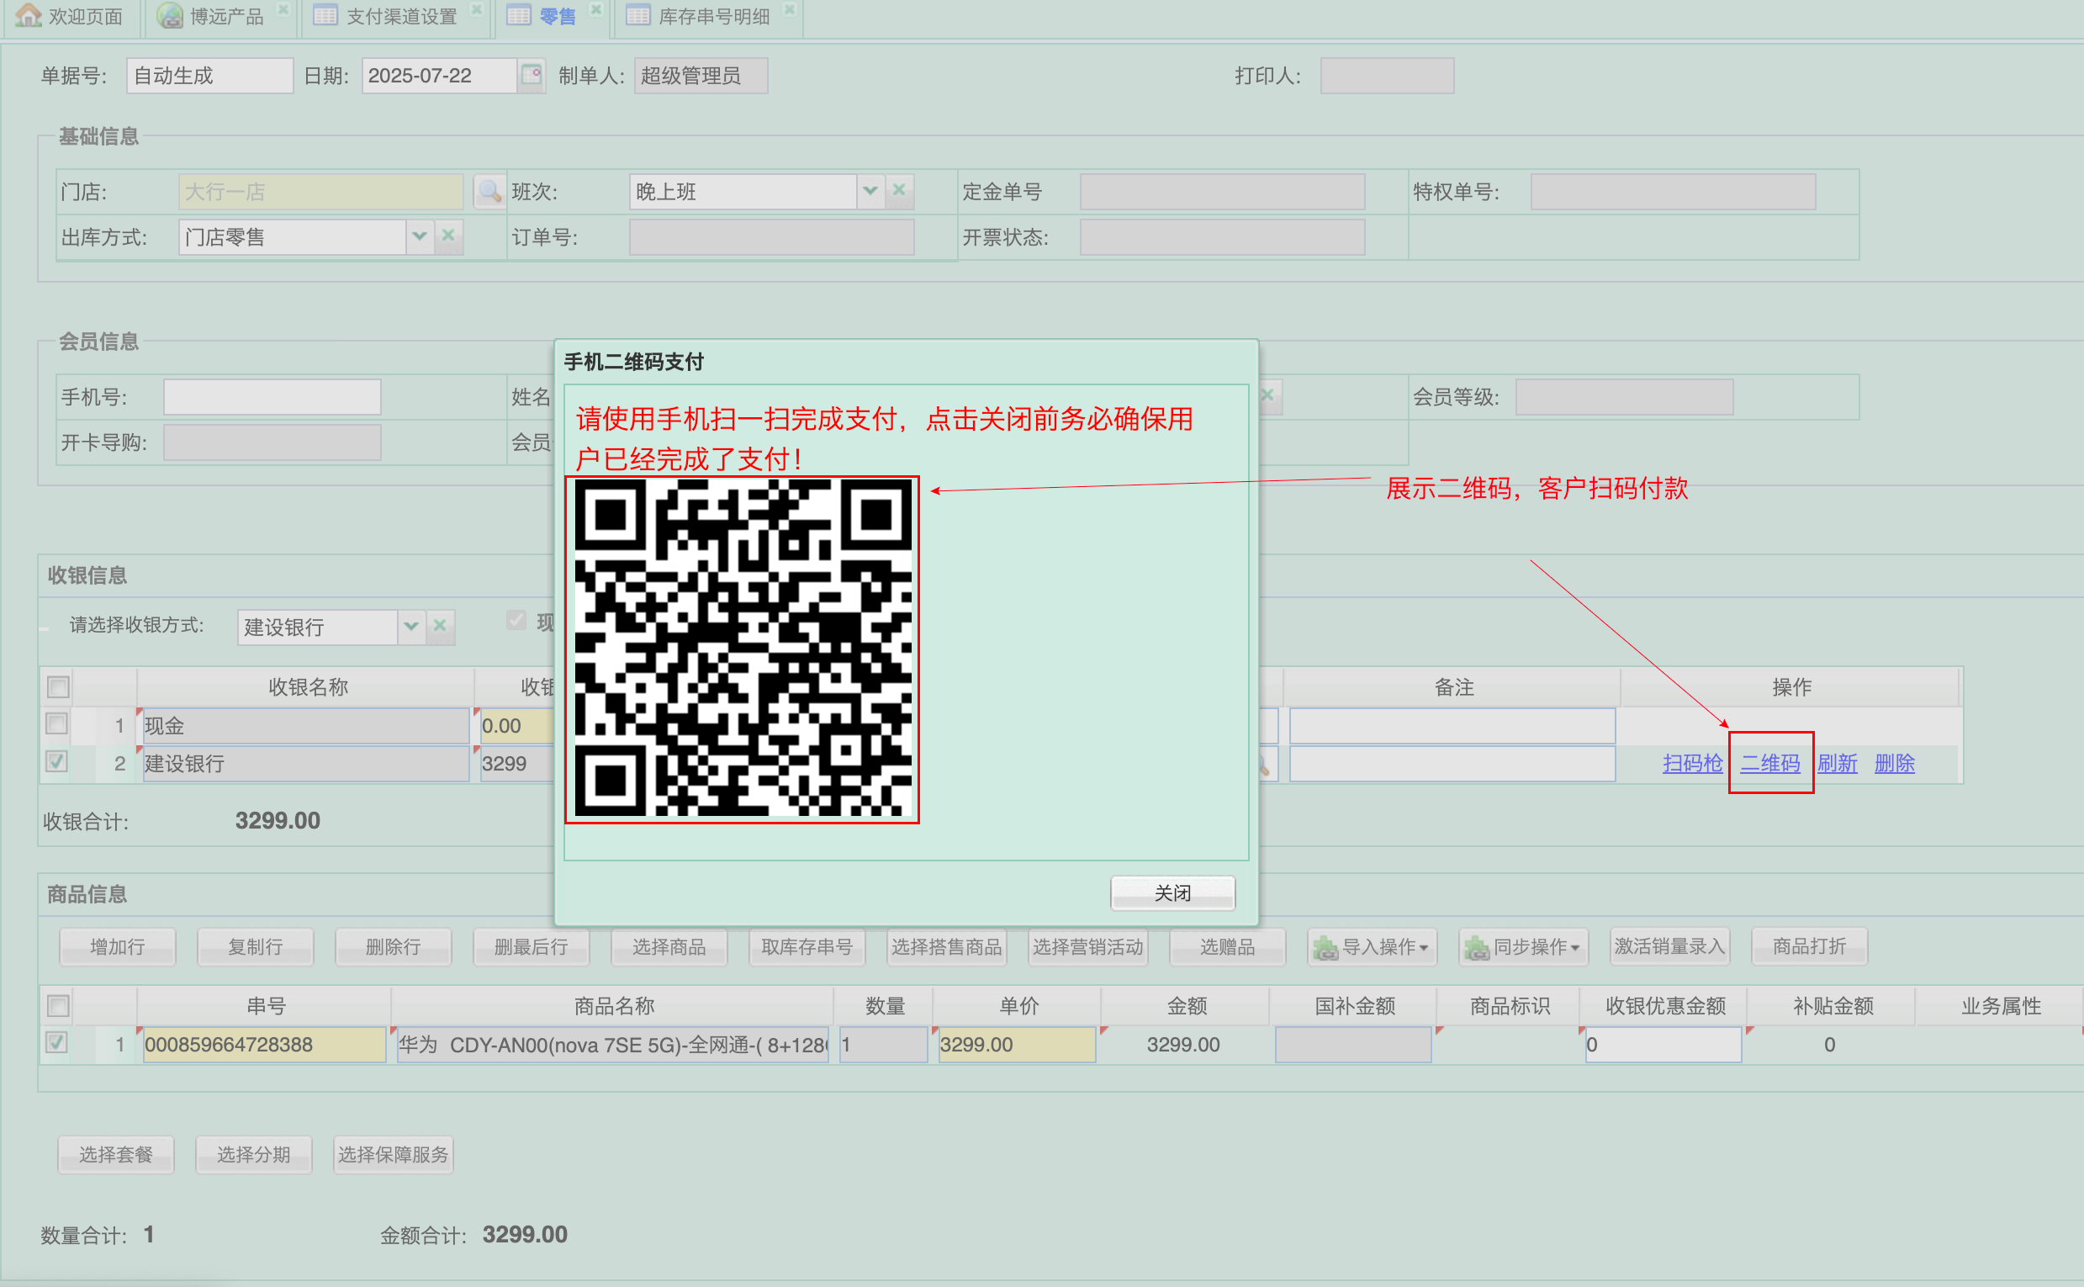Toggle select-all checkbox in payment table header
Screen dimensions: 2084x1287
point(58,686)
